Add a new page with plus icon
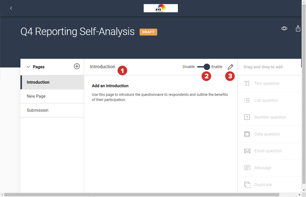Screen dimensions: 306x197 77,67
